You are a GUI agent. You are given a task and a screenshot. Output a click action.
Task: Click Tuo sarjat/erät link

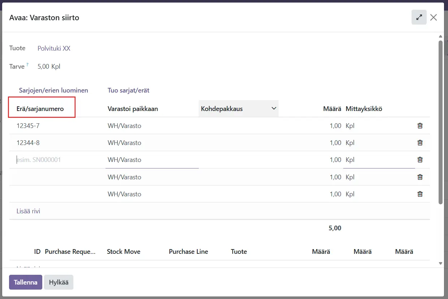point(128,90)
